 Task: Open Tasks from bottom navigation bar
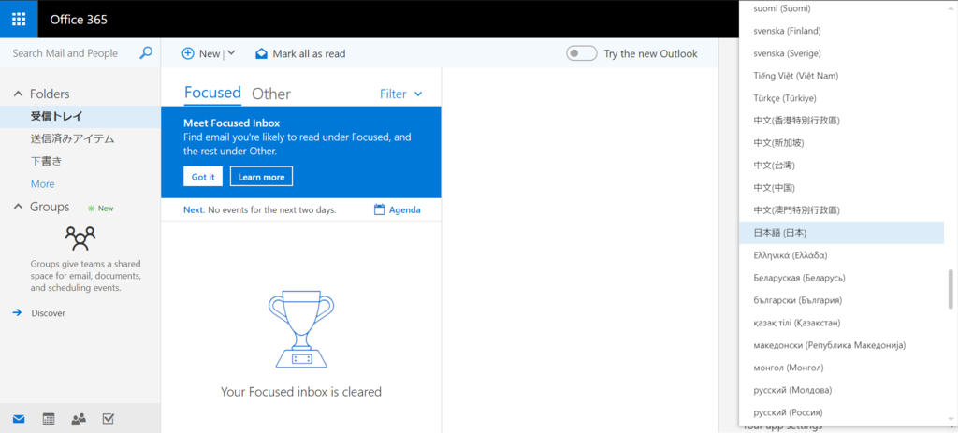(x=109, y=419)
